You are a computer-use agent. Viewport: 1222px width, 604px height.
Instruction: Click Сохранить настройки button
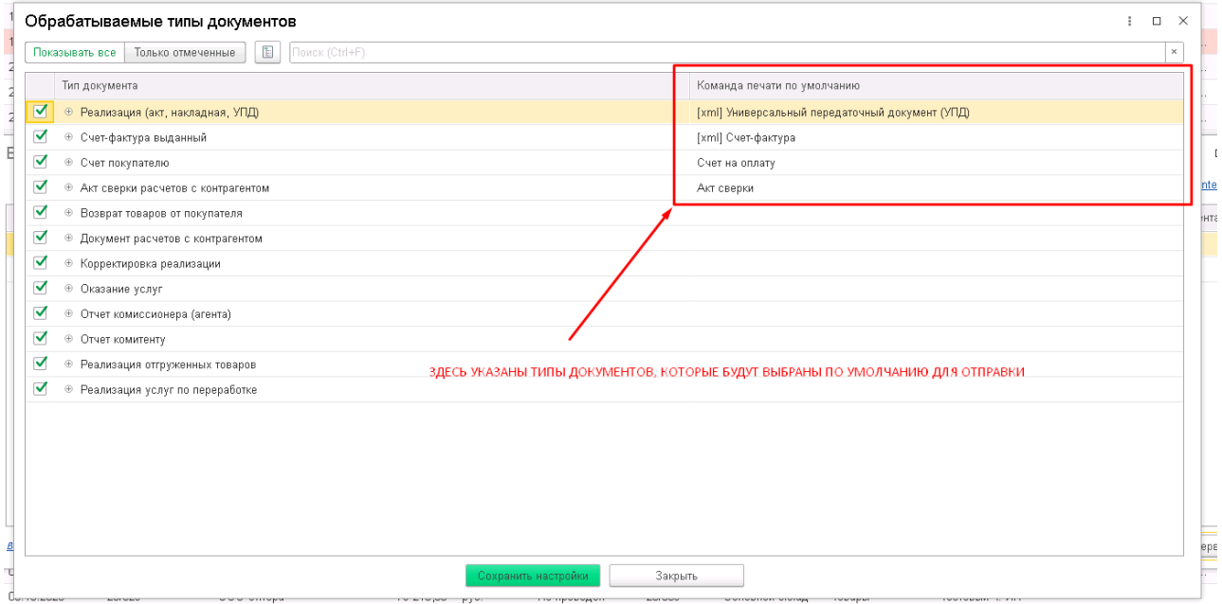point(533,576)
